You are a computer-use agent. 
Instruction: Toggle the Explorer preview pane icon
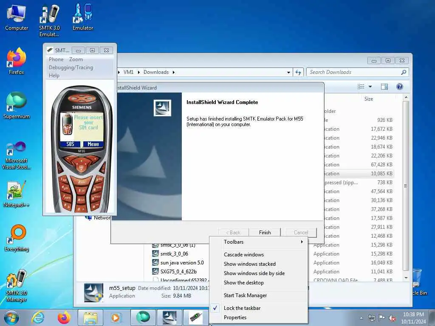coord(384,87)
